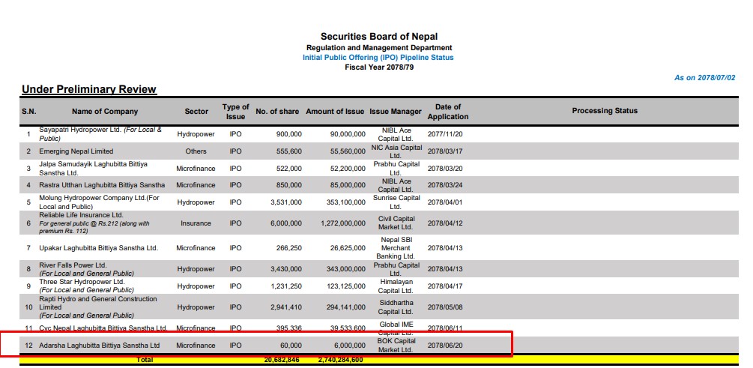
Task: Select the 'Others' sector cell
Action: [196, 151]
